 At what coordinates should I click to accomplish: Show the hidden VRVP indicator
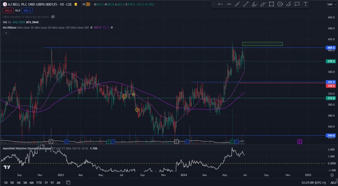53,16
